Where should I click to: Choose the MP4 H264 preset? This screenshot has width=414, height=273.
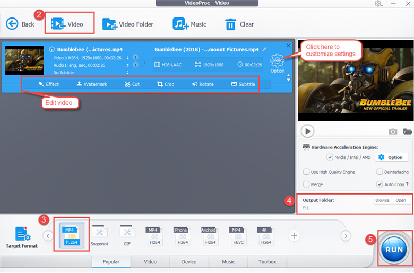pos(154,235)
